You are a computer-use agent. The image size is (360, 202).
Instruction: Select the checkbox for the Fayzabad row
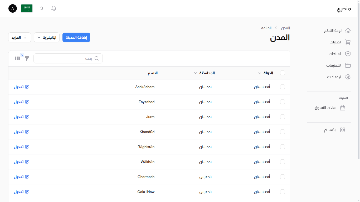click(282, 102)
